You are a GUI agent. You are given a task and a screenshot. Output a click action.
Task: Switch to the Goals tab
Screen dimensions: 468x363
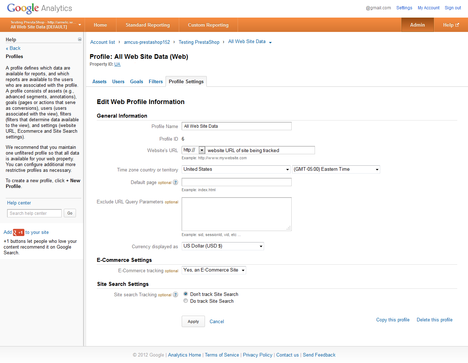click(x=137, y=82)
